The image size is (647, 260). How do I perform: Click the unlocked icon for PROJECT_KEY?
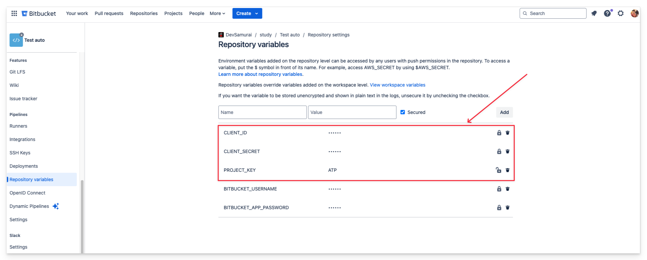click(498, 170)
